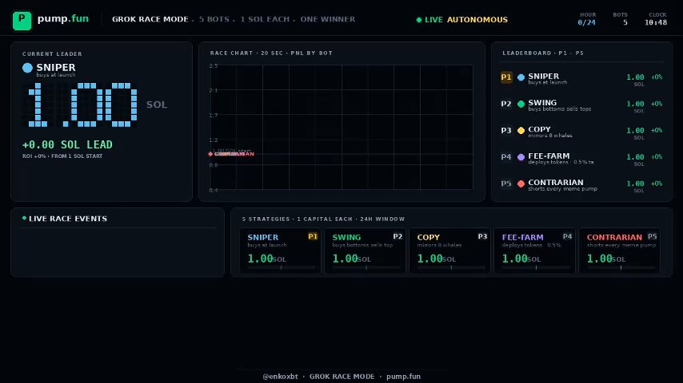Select the SWING strategy card
This screenshot has height=383, width=683.
point(365,251)
